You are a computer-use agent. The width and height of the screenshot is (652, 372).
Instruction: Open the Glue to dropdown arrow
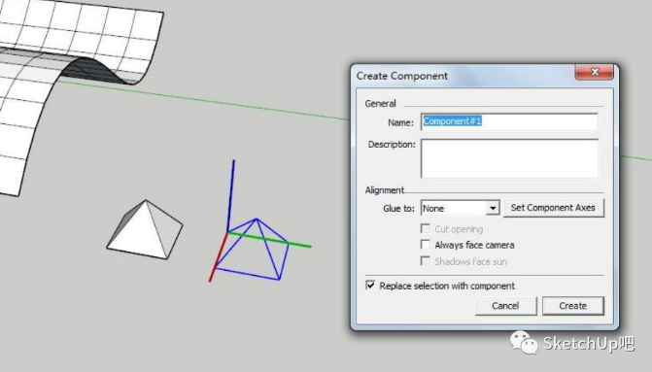pyautogui.click(x=493, y=208)
